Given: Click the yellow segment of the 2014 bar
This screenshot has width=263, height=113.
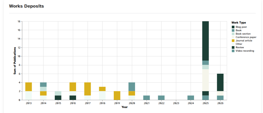Looking at the screenshot, I should pyautogui.click(x=43, y=93).
